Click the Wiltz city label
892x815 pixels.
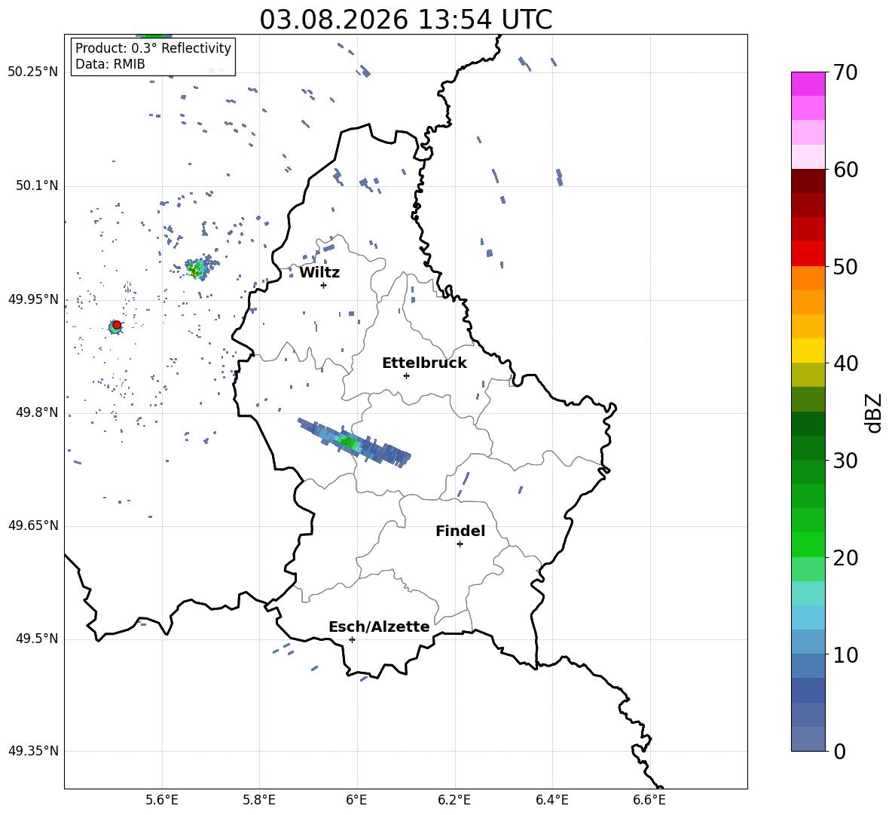(x=319, y=273)
